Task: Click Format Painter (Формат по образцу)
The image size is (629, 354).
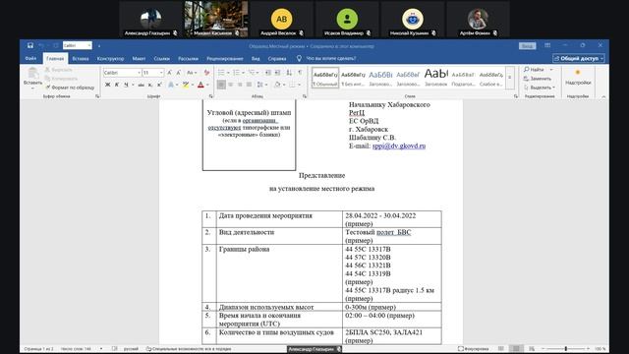Action: pos(70,88)
